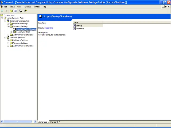The width and height of the screenshot is (171, 128).
Task: Click the tree pane horizontal scrollbar right arrow
Action: (x=35, y=122)
